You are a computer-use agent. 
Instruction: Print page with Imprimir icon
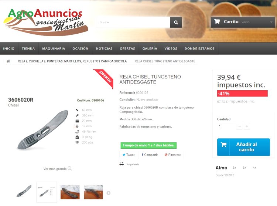pos(122,164)
